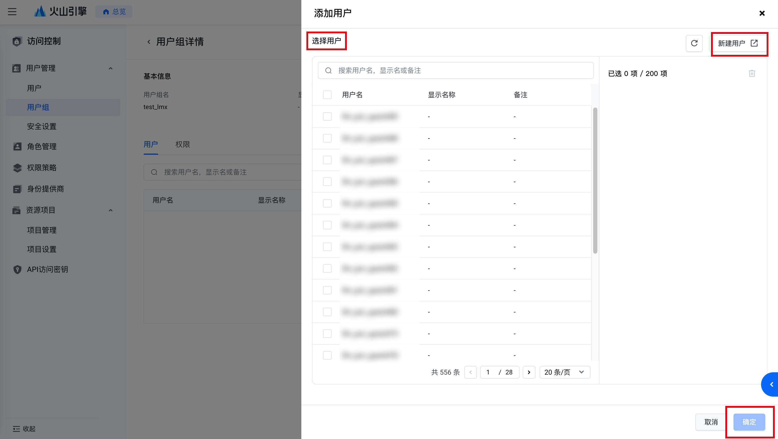Click the dialog's vertical scrollbar thumb
778x439 pixels.
click(595, 181)
